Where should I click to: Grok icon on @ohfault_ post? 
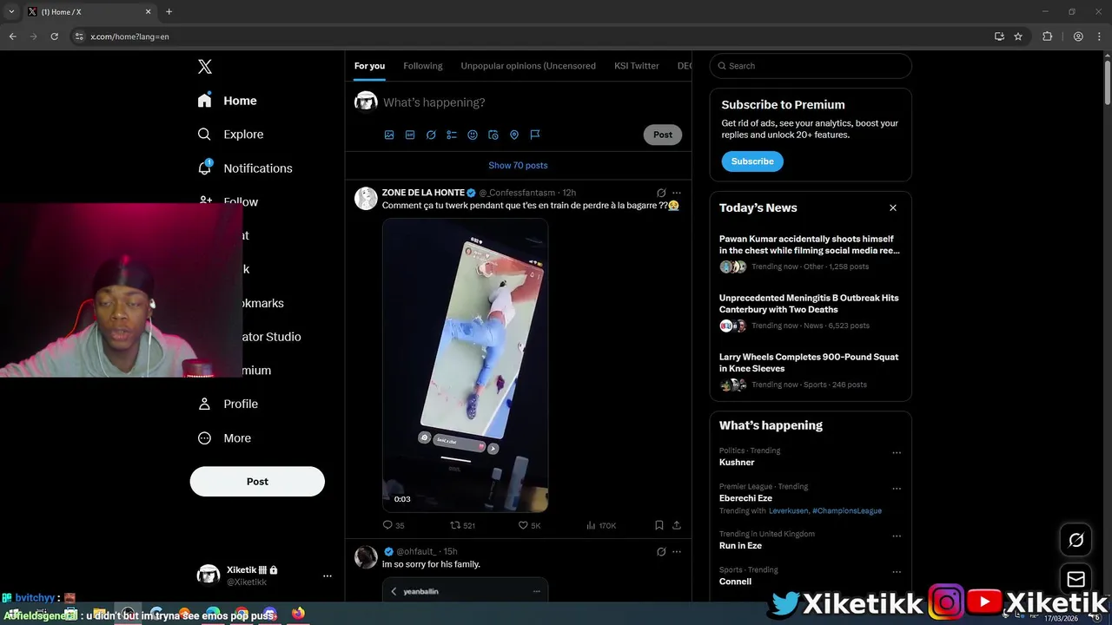click(661, 551)
